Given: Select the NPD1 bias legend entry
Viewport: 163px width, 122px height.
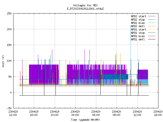Looking at the screenshot, I should pyautogui.click(x=138, y=36).
